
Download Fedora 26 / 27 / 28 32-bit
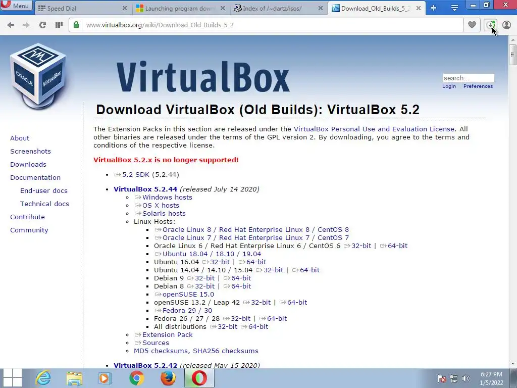(237, 318)
